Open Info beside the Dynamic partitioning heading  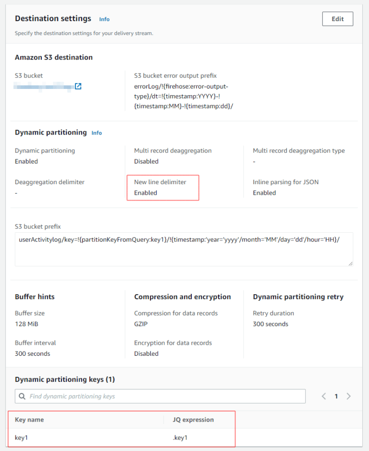pyautogui.click(x=97, y=133)
